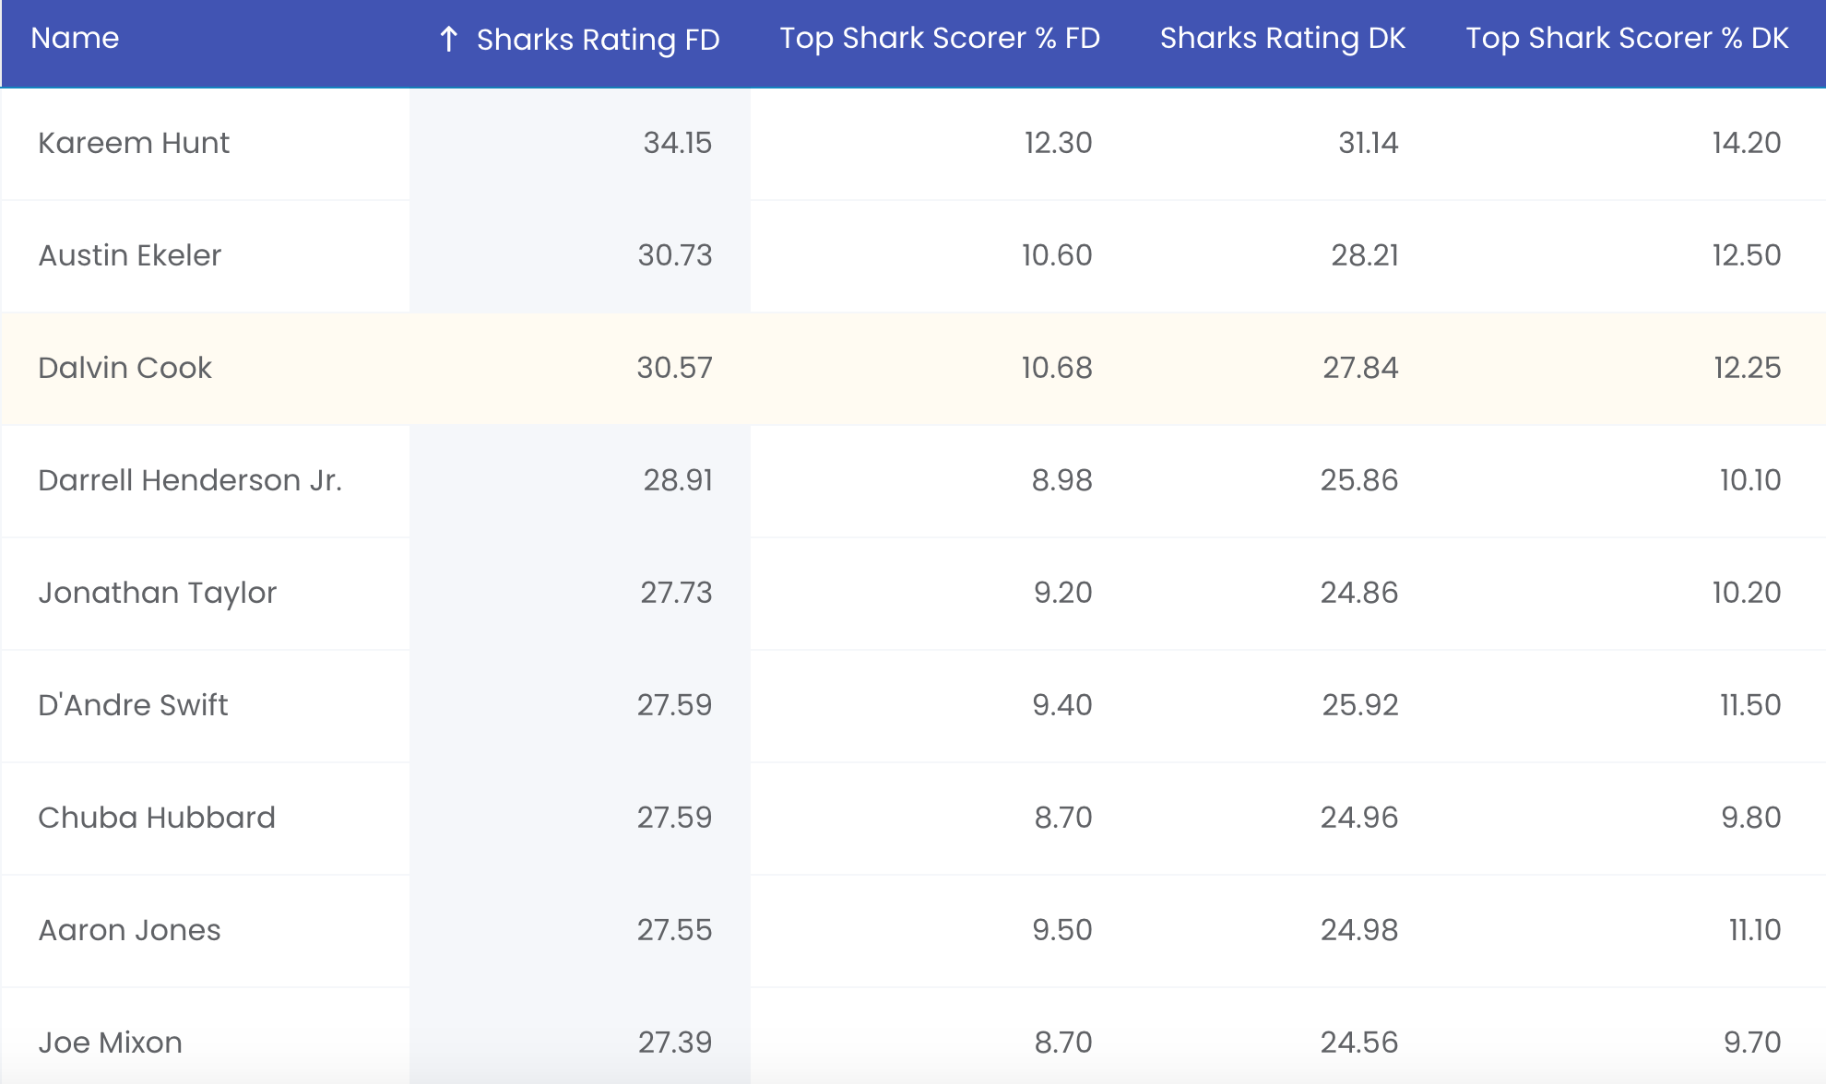The width and height of the screenshot is (1826, 1084).
Task: Pick the Aaron Jones player name
Action: tap(129, 930)
